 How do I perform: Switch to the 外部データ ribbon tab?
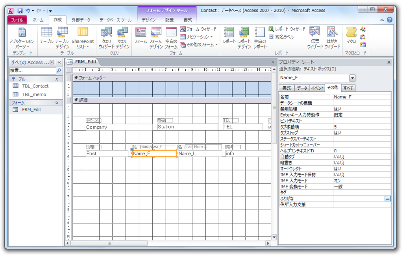point(81,20)
